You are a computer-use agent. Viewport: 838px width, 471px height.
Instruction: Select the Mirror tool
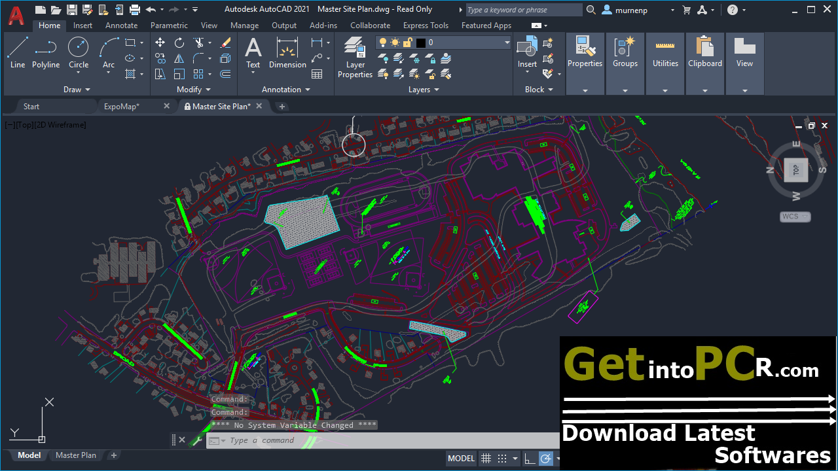pyautogui.click(x=179, y=58)
